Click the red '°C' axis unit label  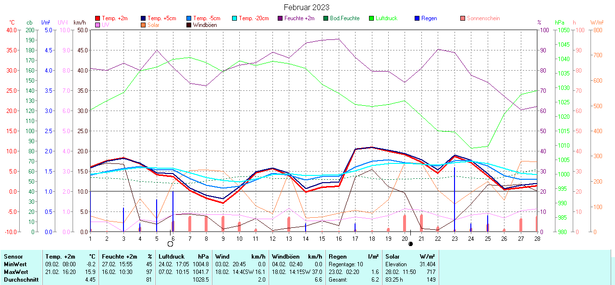point(12,23)
